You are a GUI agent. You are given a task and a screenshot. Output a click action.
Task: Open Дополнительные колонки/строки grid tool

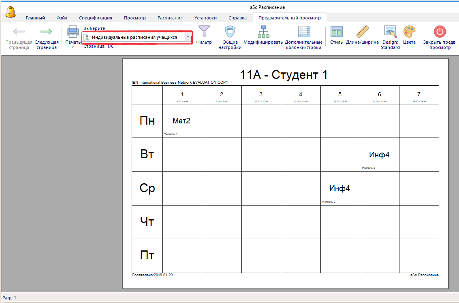303,32
